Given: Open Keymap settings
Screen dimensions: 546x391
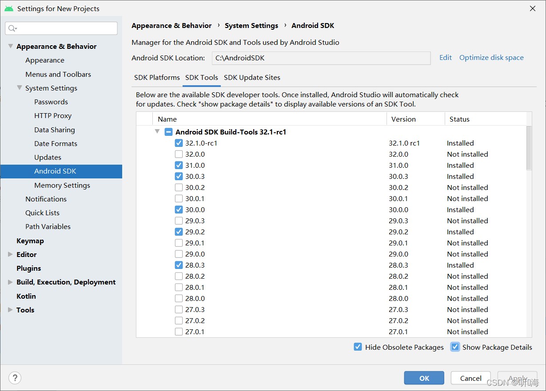Looking at the screenshot, I should point(30,241).
